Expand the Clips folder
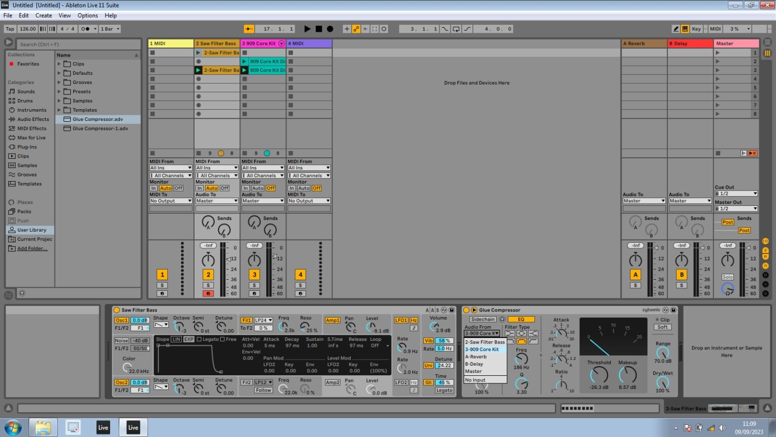 click(x=59, y=64)
